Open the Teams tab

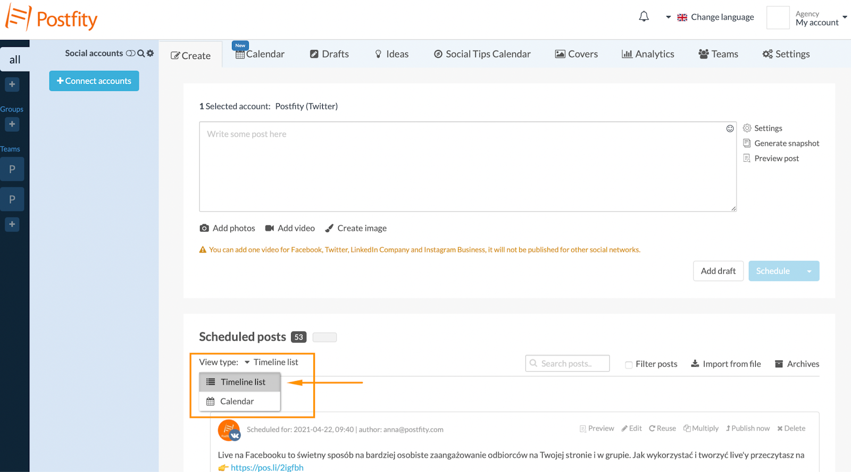718,54
